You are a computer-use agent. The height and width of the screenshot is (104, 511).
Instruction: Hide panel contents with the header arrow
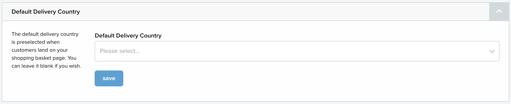[499, 12]
